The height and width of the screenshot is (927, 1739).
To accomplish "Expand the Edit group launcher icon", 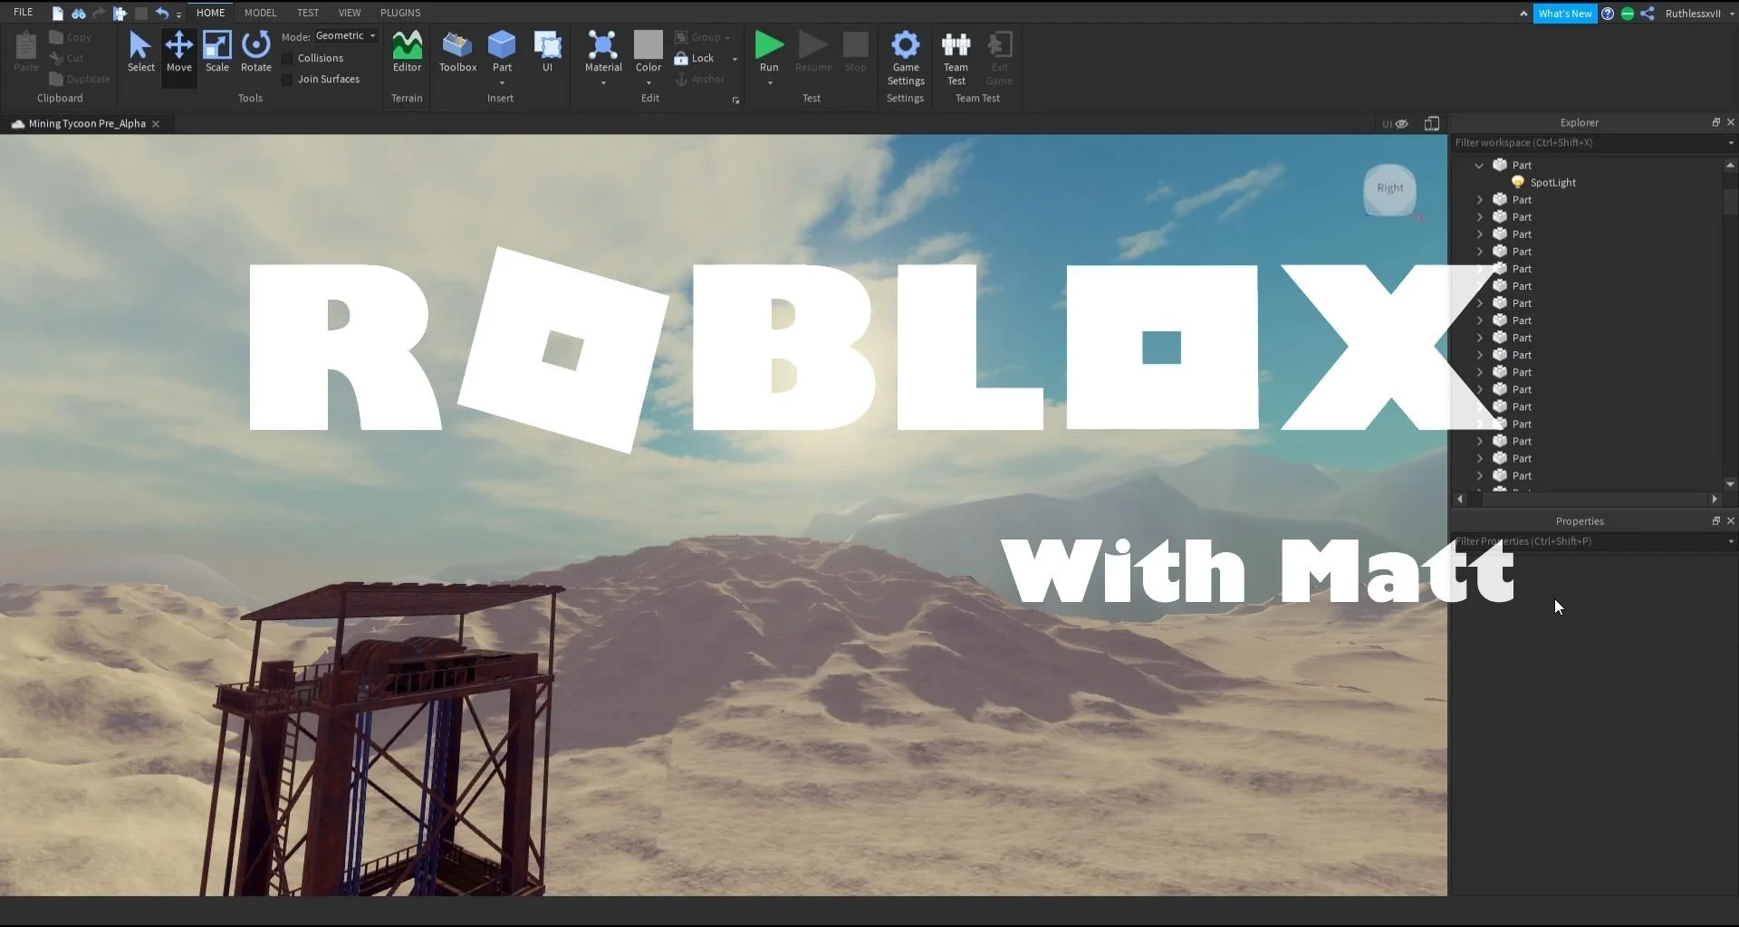I will (x=735, y=100).
